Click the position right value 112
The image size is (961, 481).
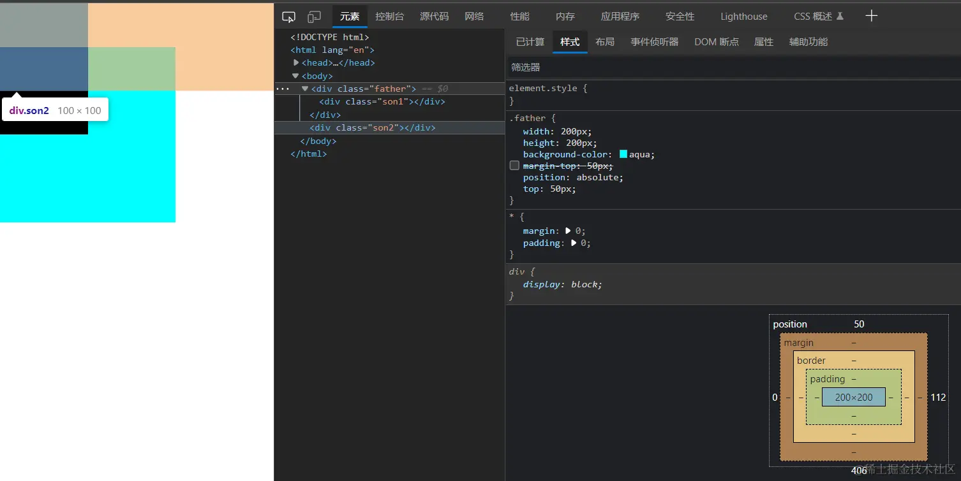(x=938, y=397)
